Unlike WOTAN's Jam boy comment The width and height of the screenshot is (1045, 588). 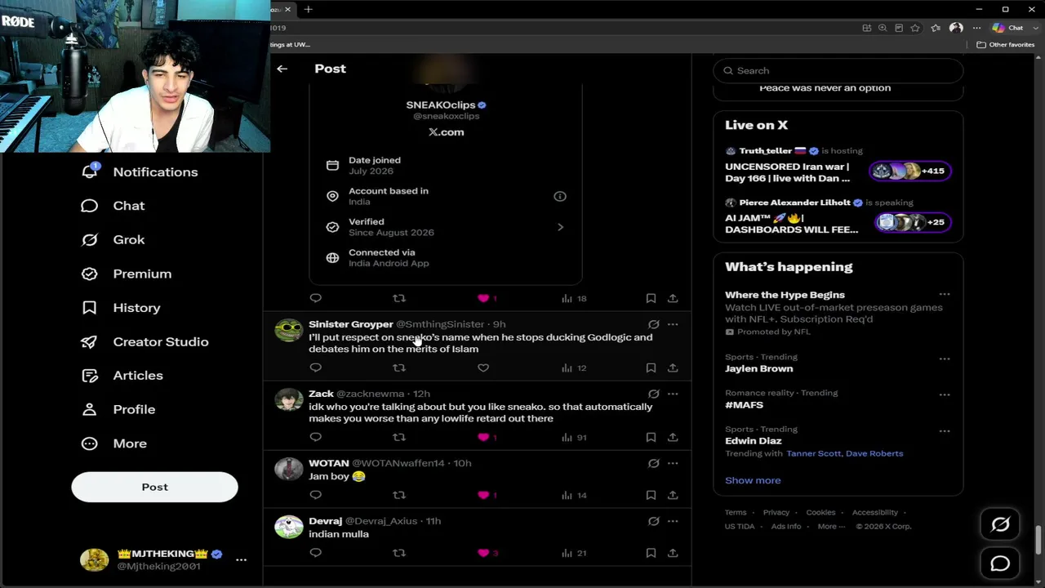483,495
